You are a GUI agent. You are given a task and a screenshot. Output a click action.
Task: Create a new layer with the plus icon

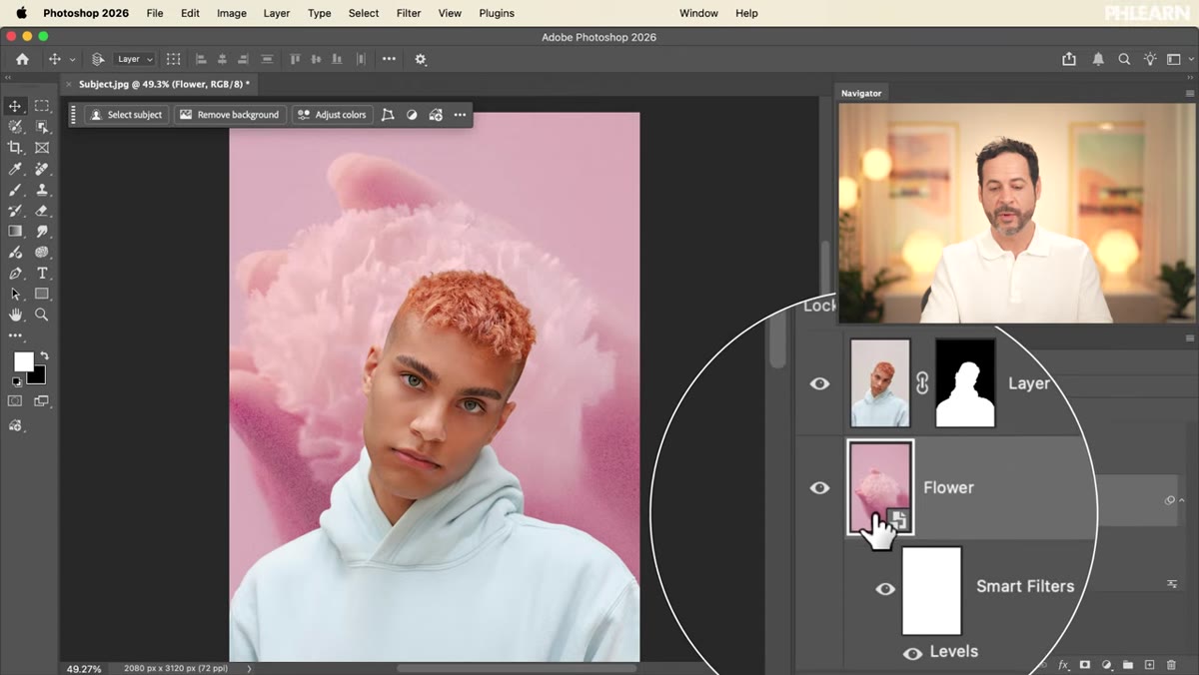pos(1149,665)
